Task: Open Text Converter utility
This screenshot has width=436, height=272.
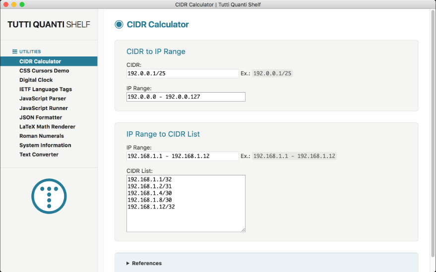Action: [x=39, y=155]
